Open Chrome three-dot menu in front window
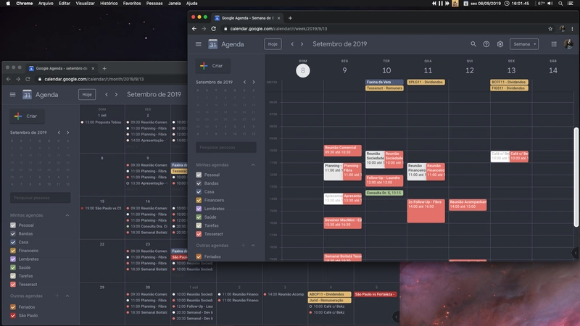Image resolution: width=580 pixels, height=326 pixels. pos(572,28)
